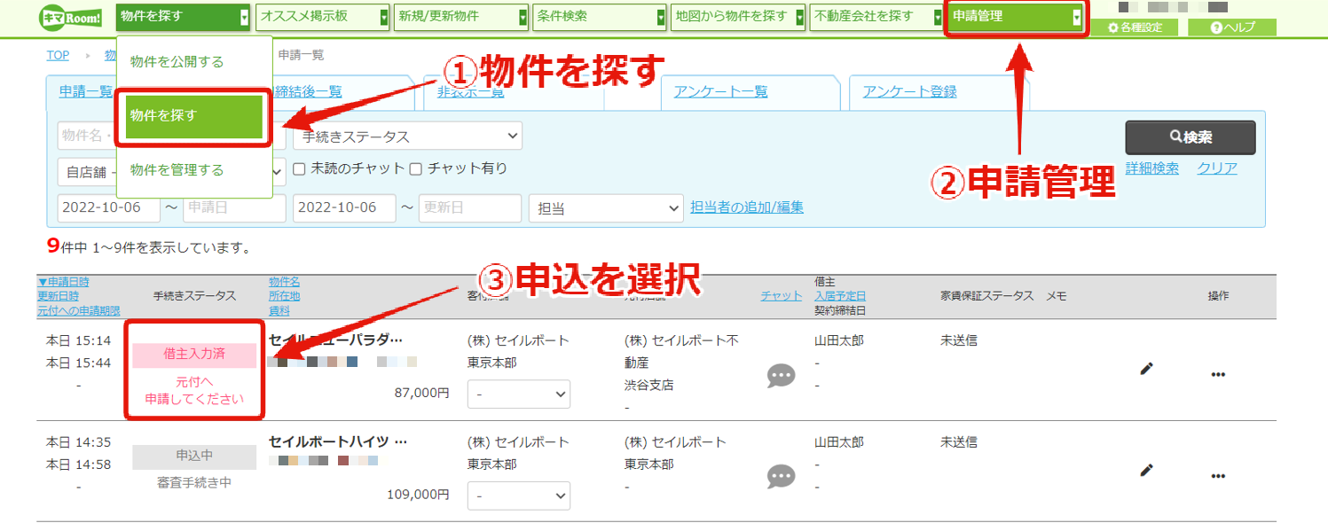Open more actions dots for 109,000円 row
The image size is (1328, 523).
coord(1218,475)
